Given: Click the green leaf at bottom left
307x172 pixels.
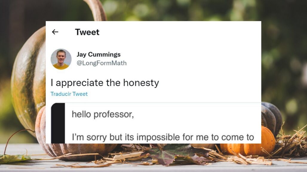Looking at the screenshot, I should [x=15, y=158].
